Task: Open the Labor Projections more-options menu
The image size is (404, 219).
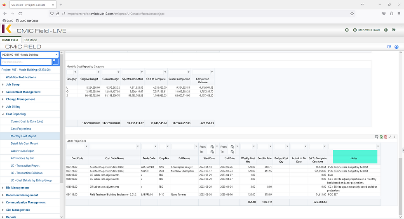Action: coord(395,137)
